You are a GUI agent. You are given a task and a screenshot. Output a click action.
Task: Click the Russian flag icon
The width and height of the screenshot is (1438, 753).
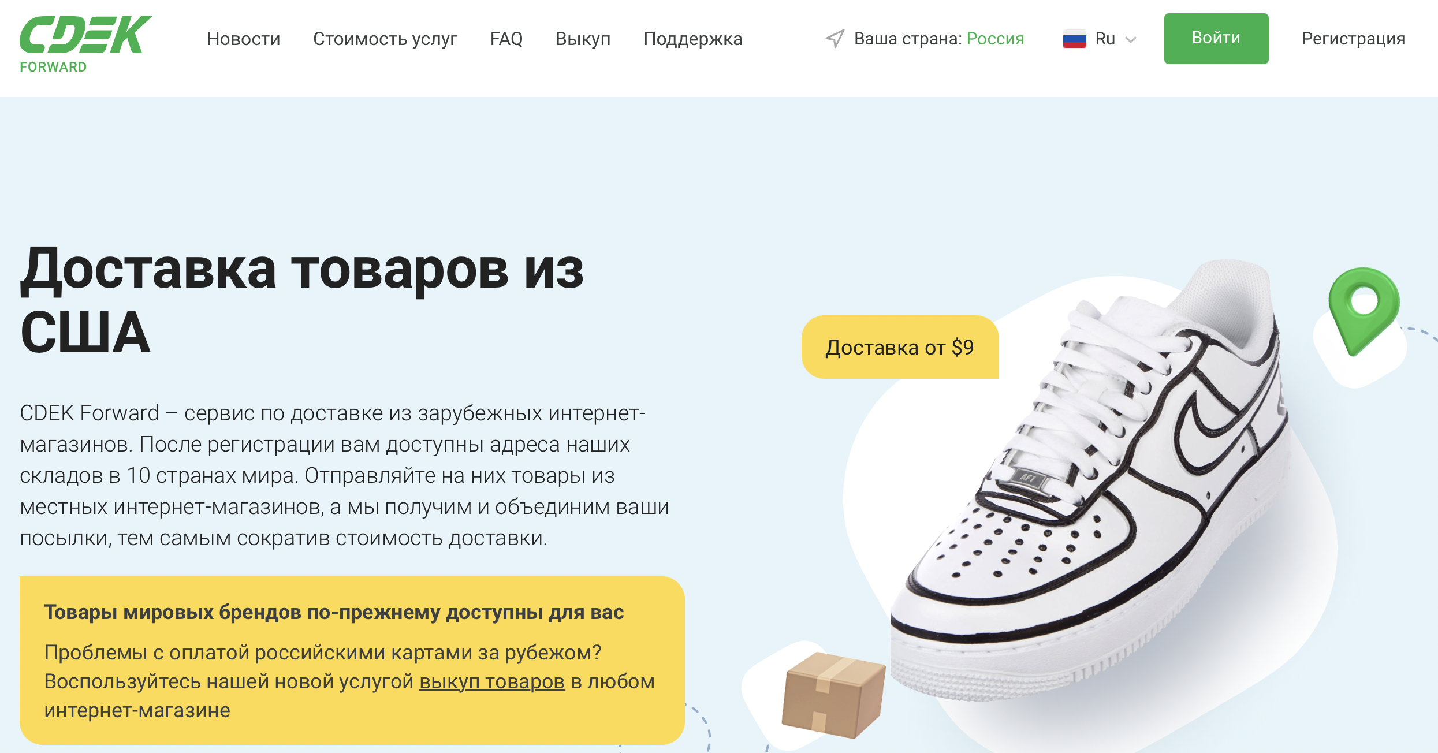1074,39
